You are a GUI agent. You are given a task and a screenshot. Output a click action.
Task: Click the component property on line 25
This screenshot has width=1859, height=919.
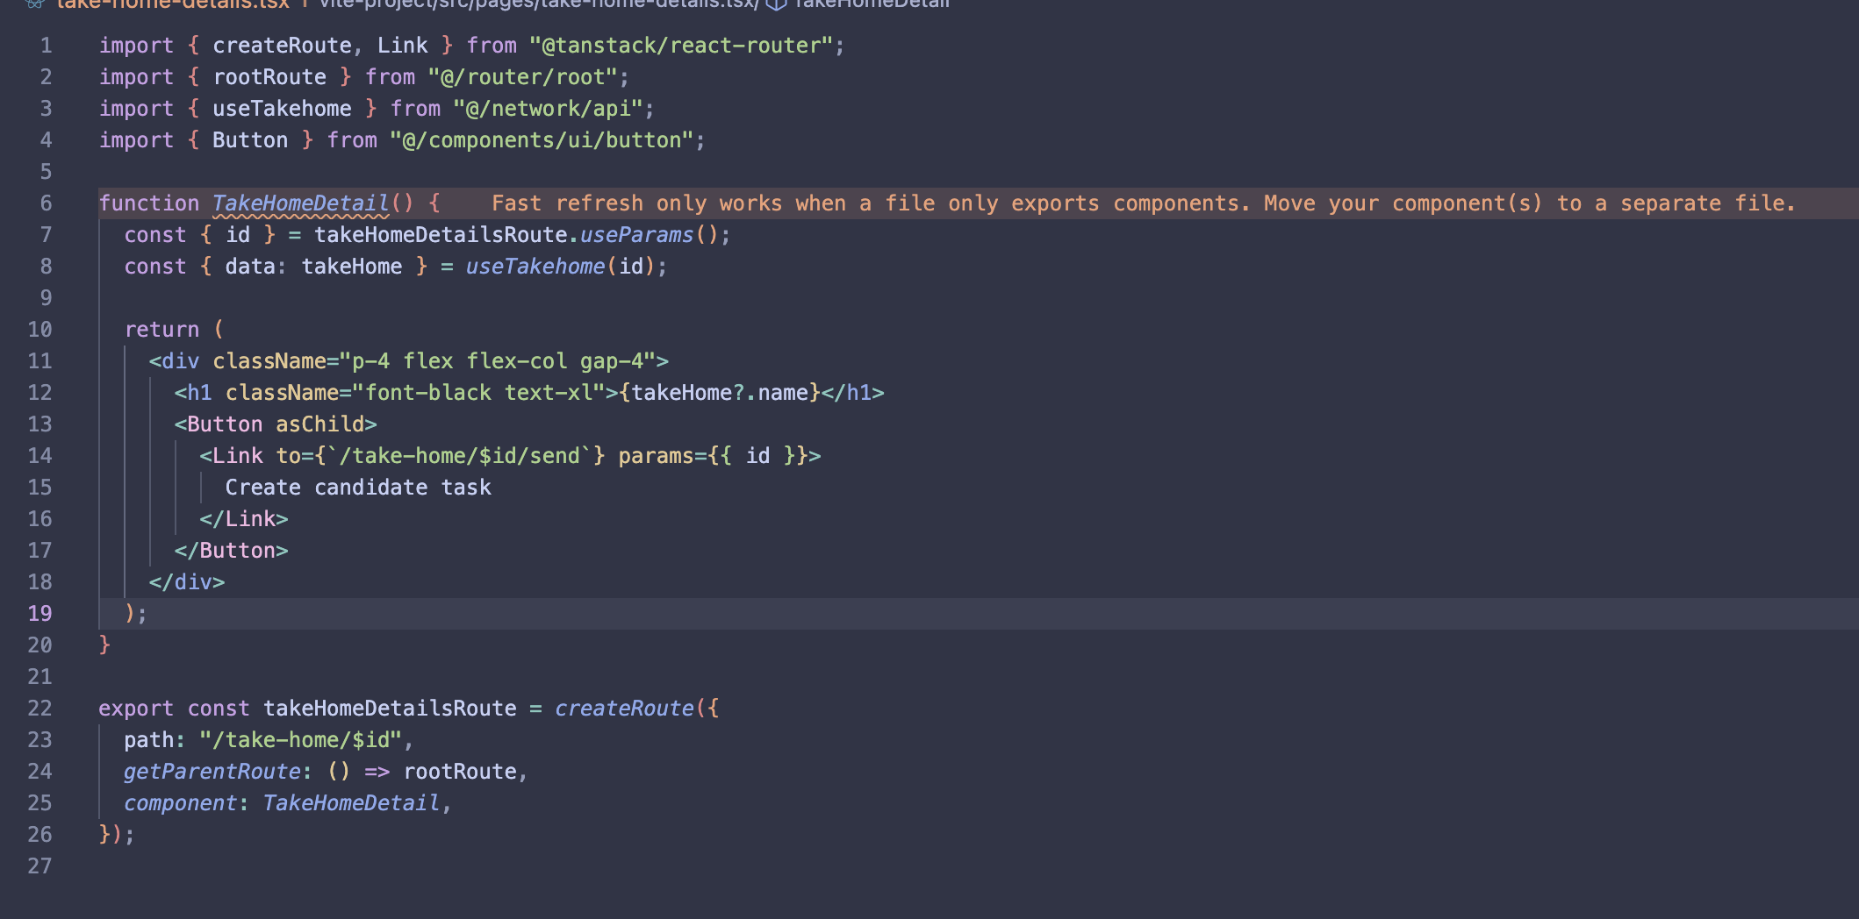tap(181, 803)
